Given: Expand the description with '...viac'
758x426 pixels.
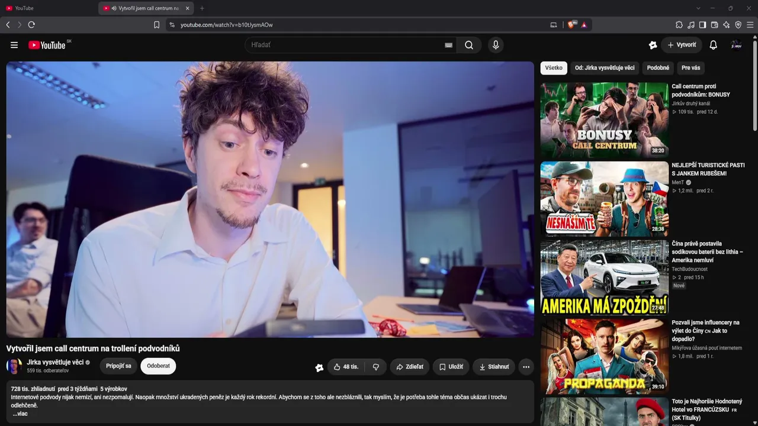Looking at the screenshot, I should [x=20, y=414].
